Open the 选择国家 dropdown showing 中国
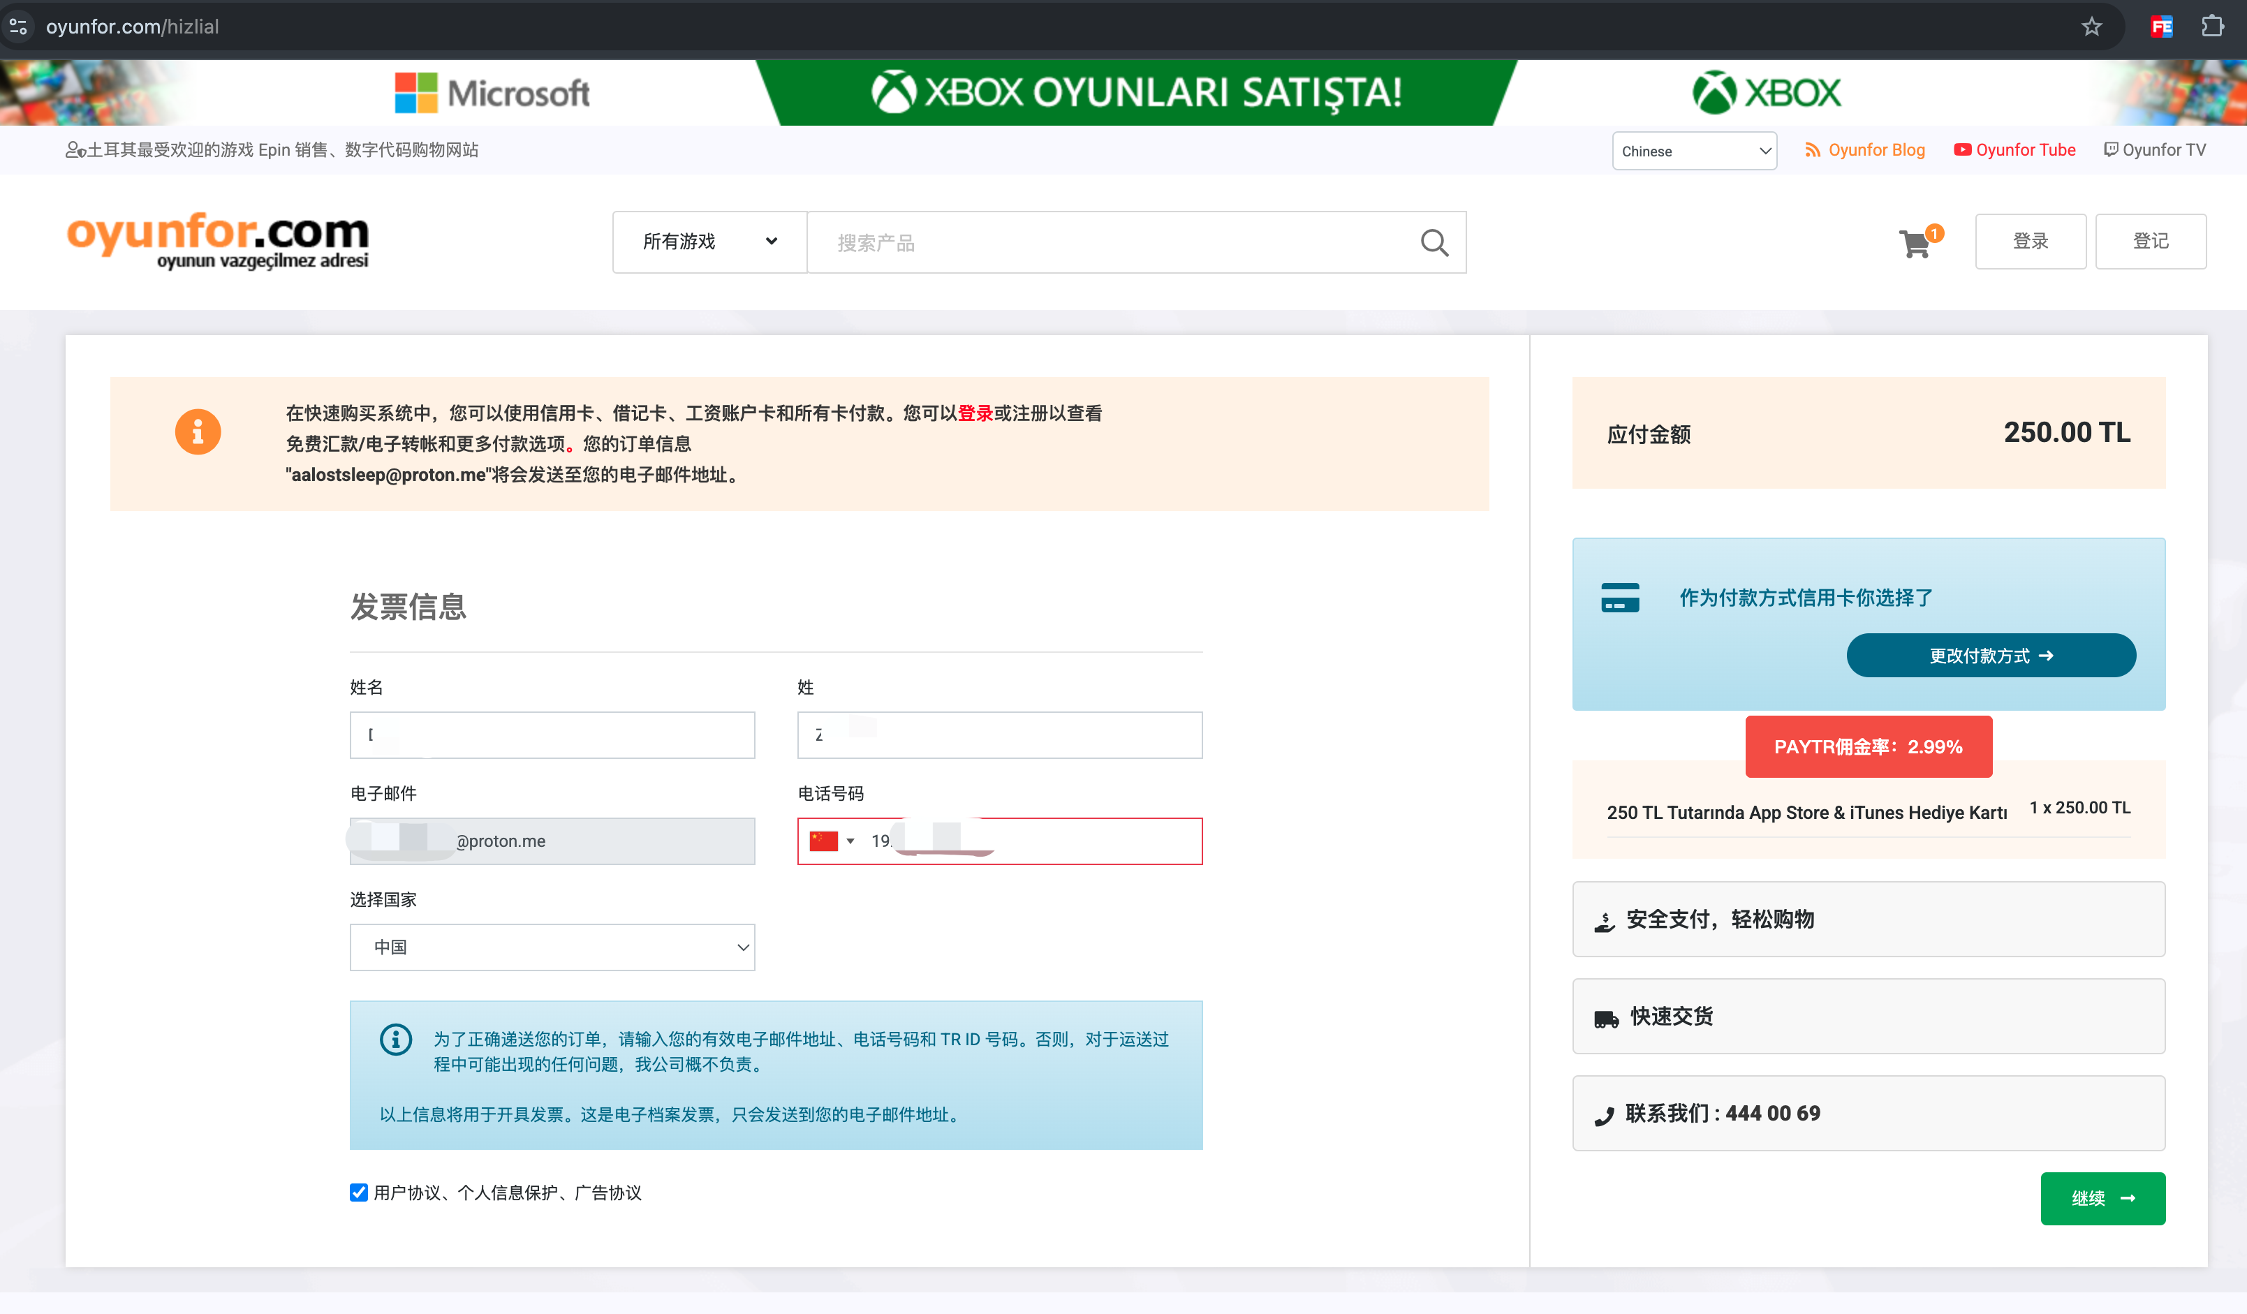The width and height of the screenshot is (2247, 1314). click(552, 947)
